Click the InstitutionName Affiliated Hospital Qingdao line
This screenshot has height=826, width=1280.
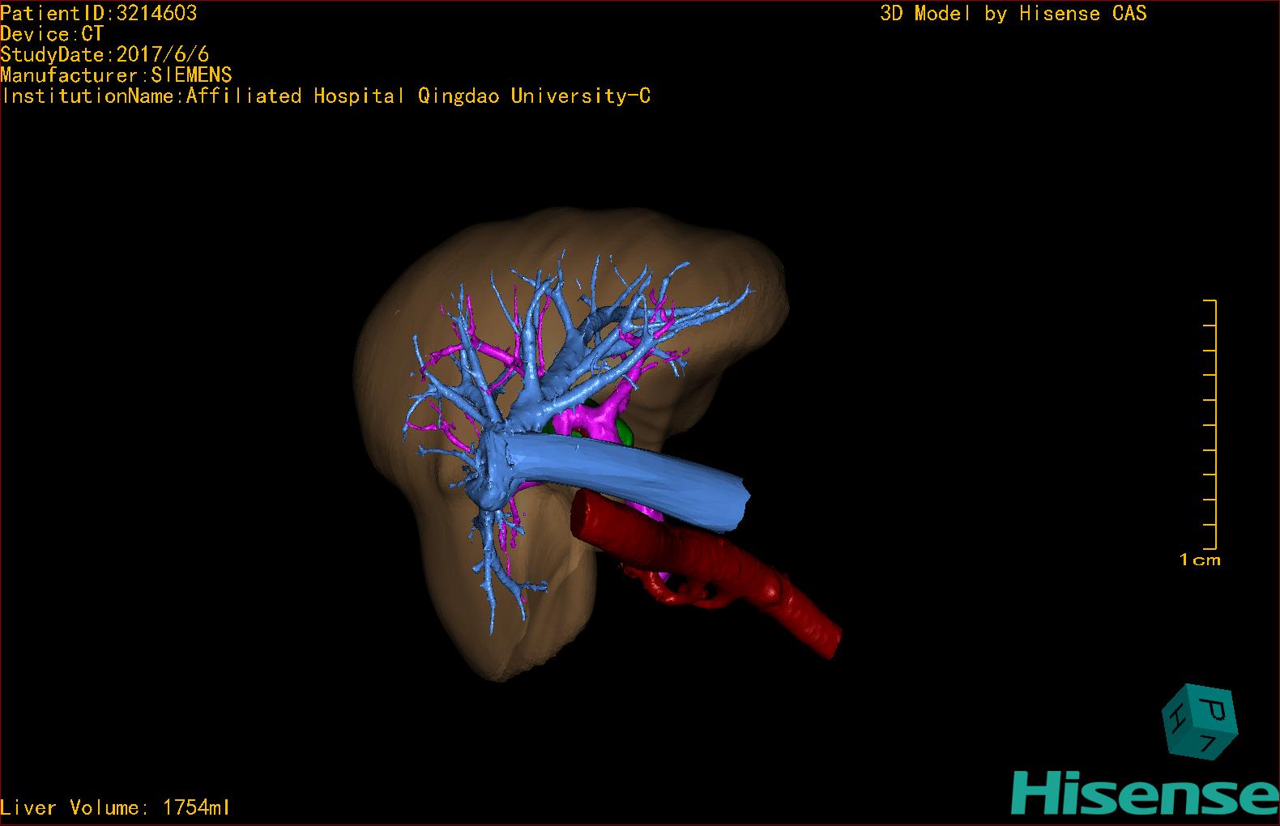click(326, 96)
